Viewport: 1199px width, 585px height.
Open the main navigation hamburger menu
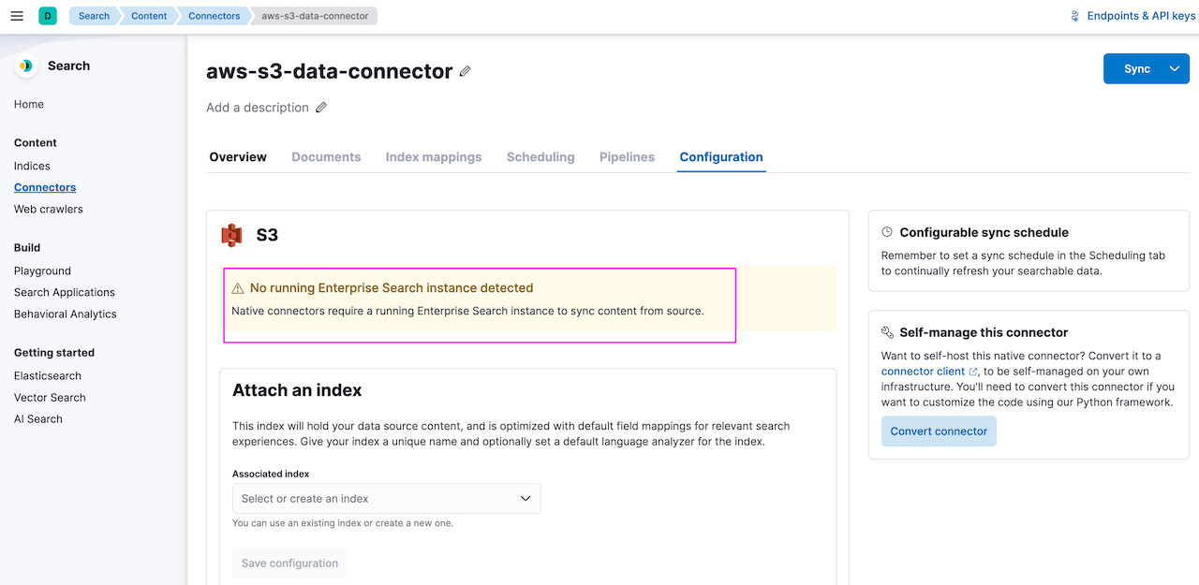tap(16, 15)
